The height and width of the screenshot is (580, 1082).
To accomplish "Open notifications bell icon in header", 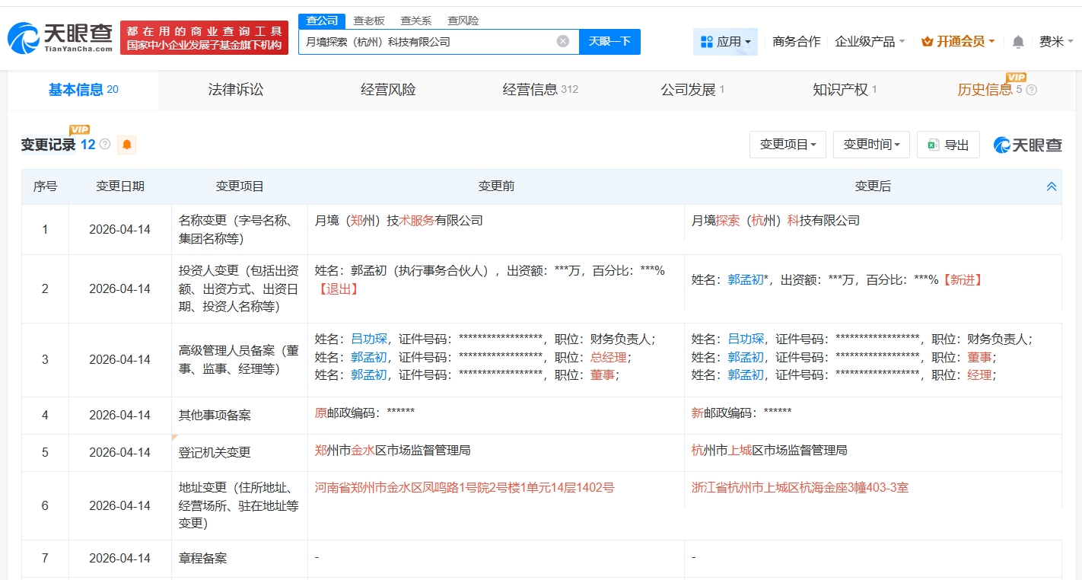I will 1018,42.
